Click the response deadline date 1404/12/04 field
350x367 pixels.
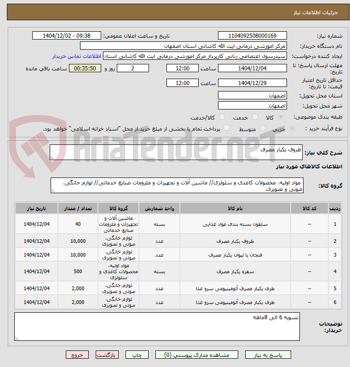pos(252,69)
